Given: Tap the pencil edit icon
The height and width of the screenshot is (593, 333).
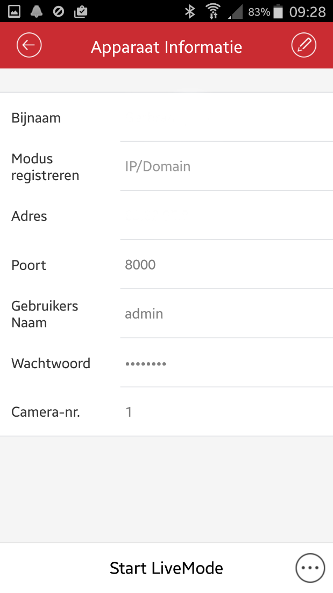Looking at the screenshot, I should pyautogui.click(x=303, y=45).
